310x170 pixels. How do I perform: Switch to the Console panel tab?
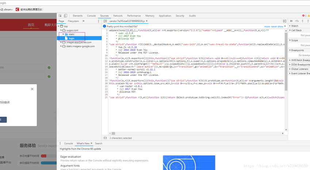click(91, 16)
